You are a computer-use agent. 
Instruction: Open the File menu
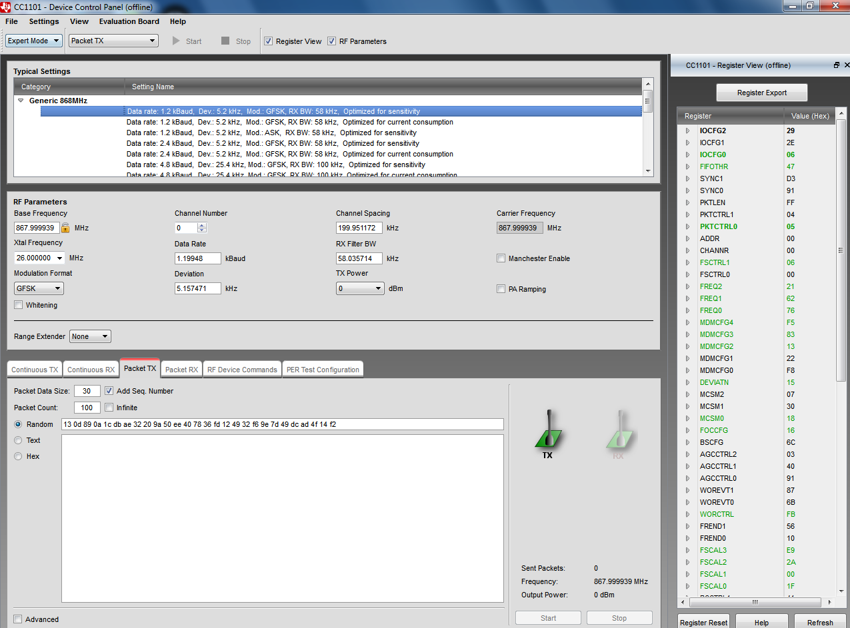pos(11,21)
